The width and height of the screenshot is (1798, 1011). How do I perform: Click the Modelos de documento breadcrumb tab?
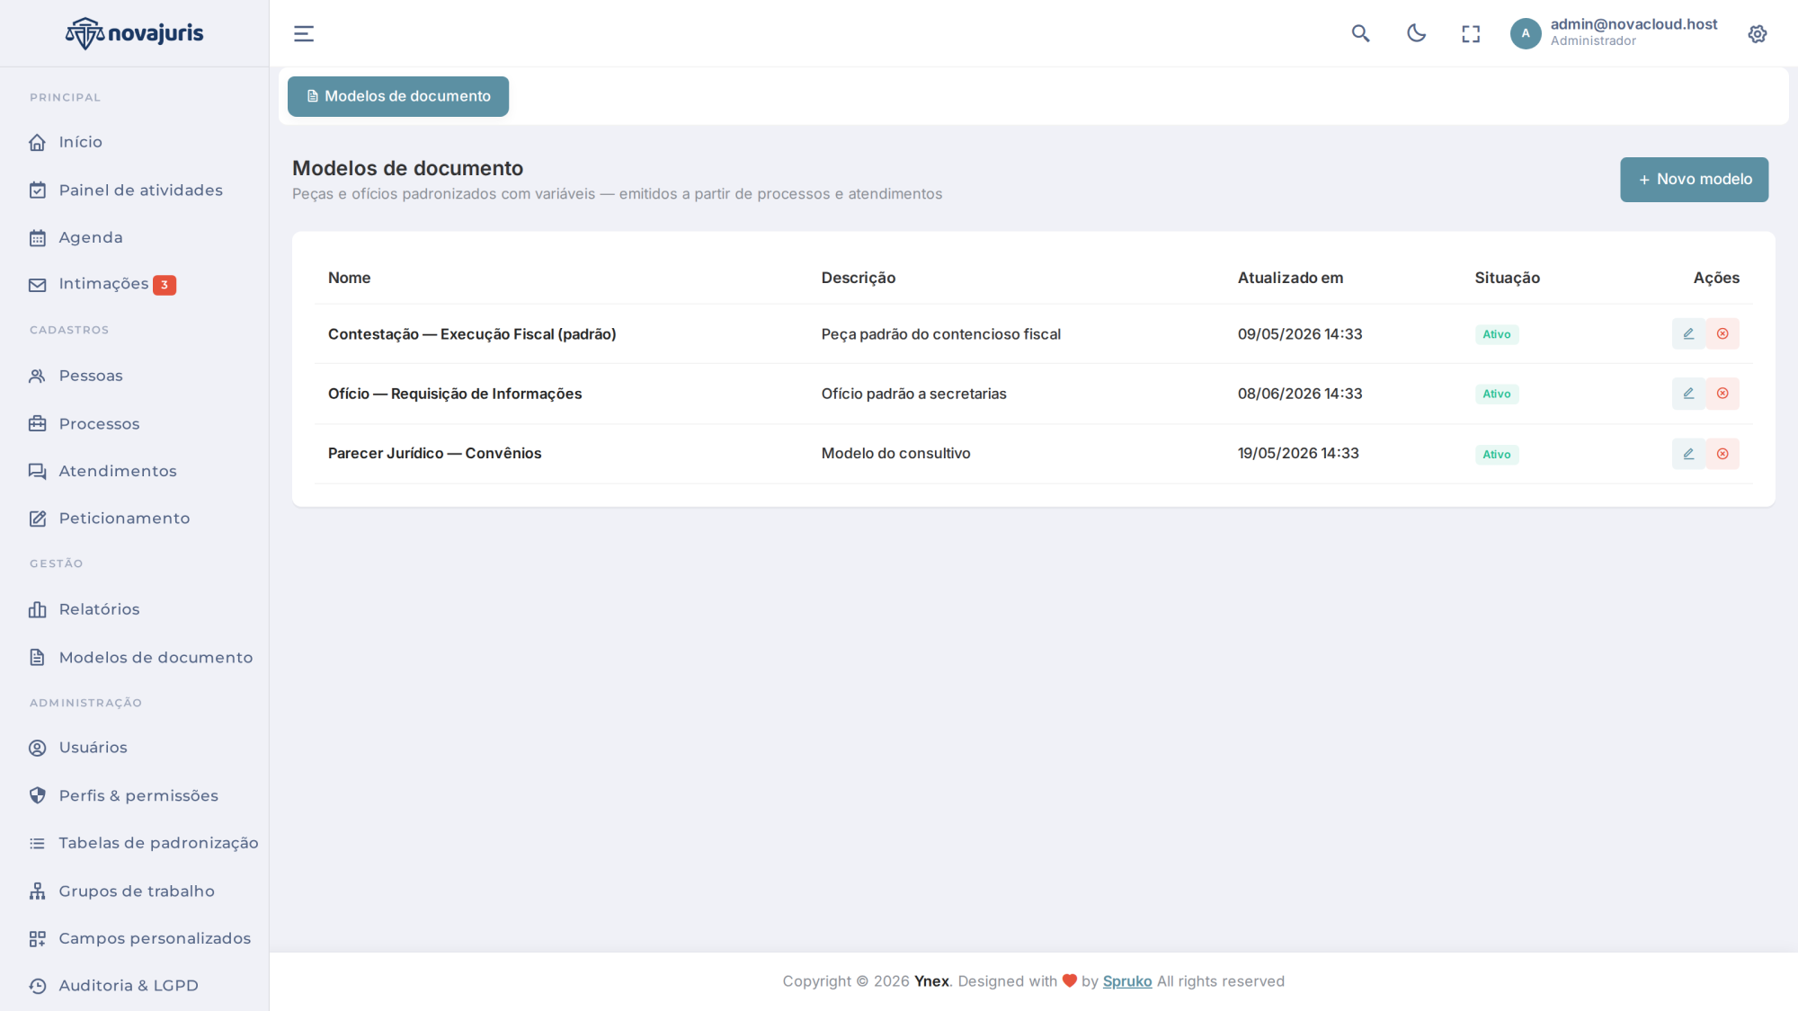click(x=398, y=96)
